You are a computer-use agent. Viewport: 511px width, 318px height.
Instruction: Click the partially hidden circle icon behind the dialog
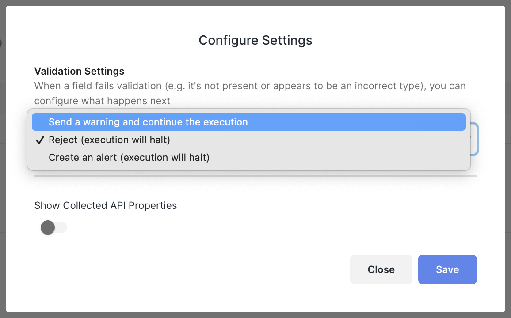click(x=1, y=43)
